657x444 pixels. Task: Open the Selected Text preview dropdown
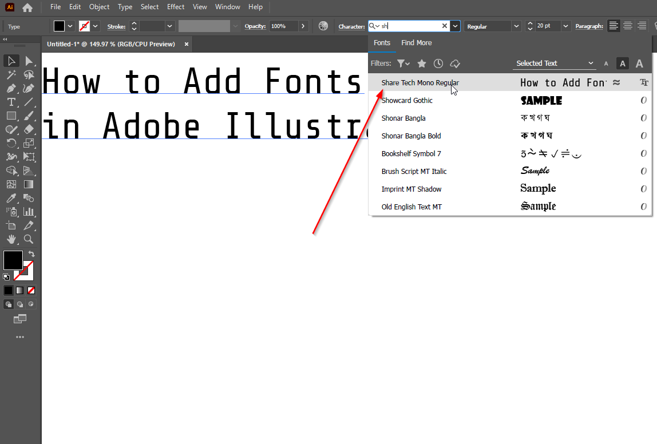point(552,64)
